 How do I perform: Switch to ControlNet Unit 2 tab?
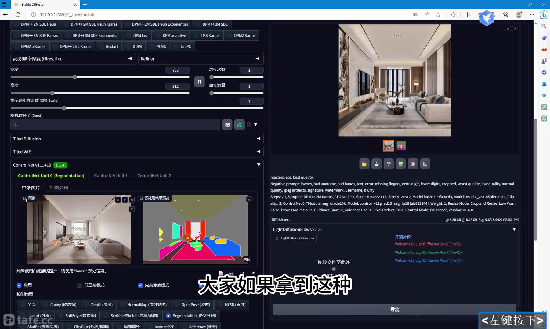pyautogui.click(x=154, y=175)
